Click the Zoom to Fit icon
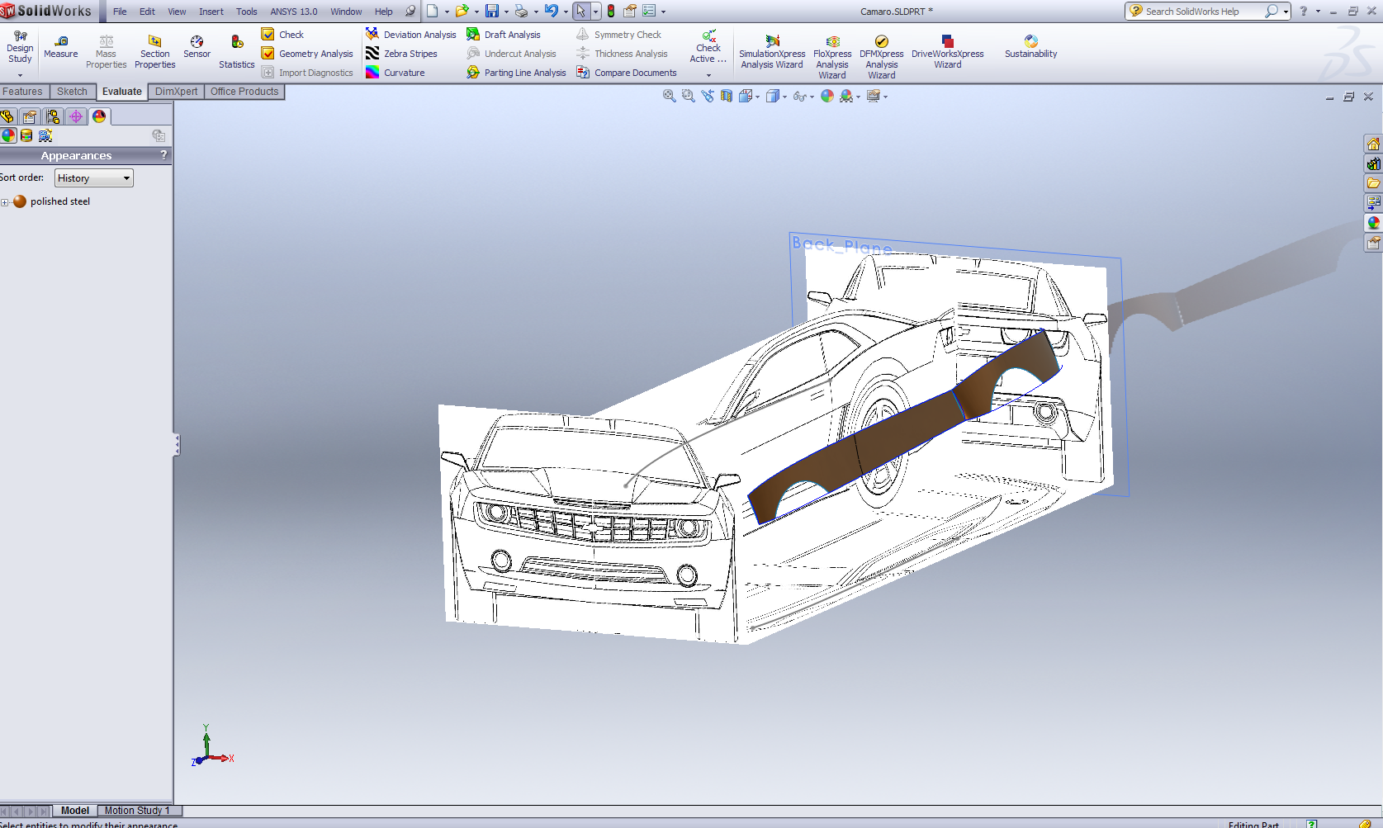Viewport: 1383px width, 828px height. (669, 97)
